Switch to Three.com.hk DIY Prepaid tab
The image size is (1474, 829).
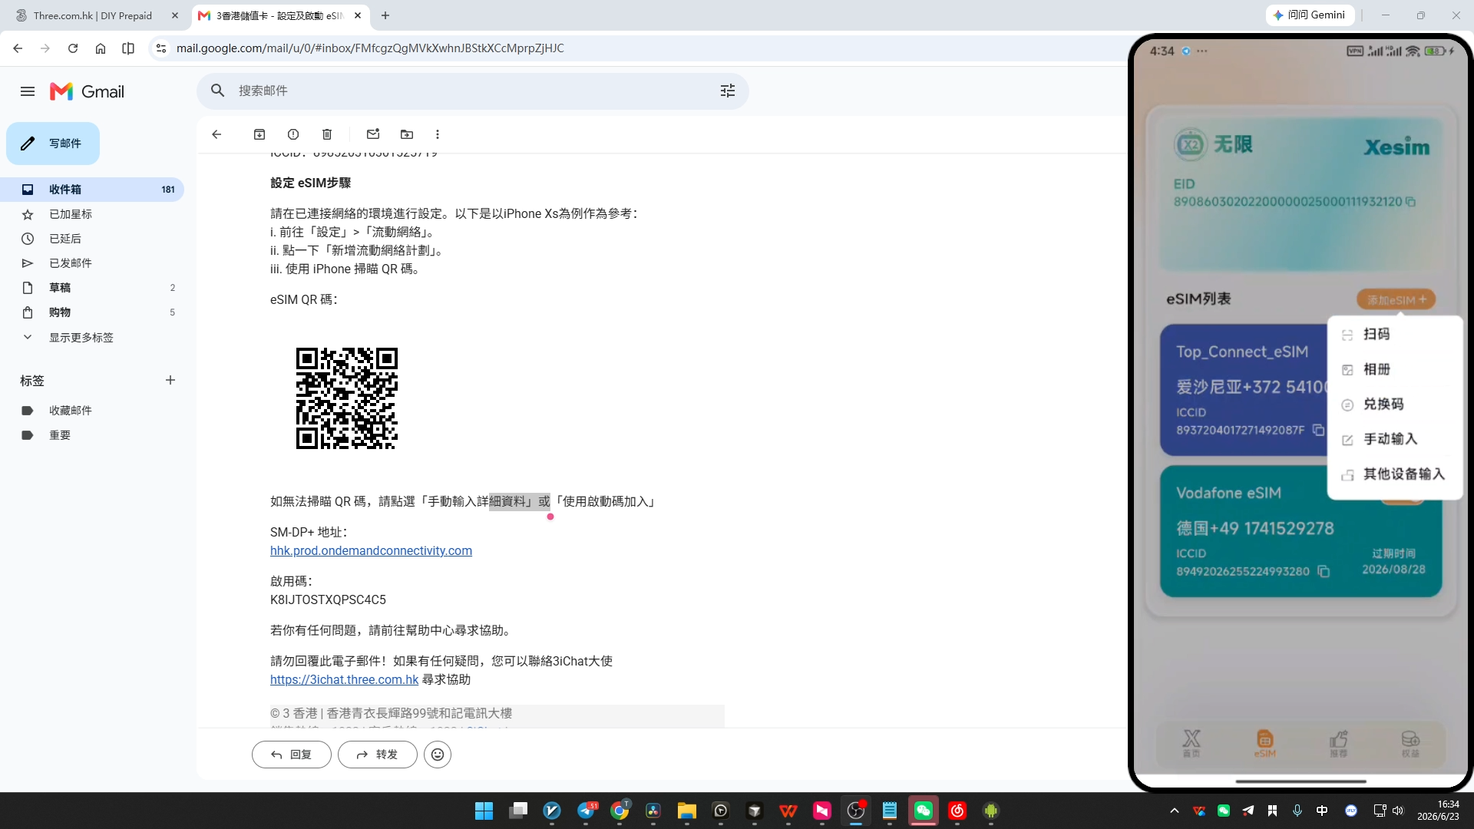(x=92, y=15)
